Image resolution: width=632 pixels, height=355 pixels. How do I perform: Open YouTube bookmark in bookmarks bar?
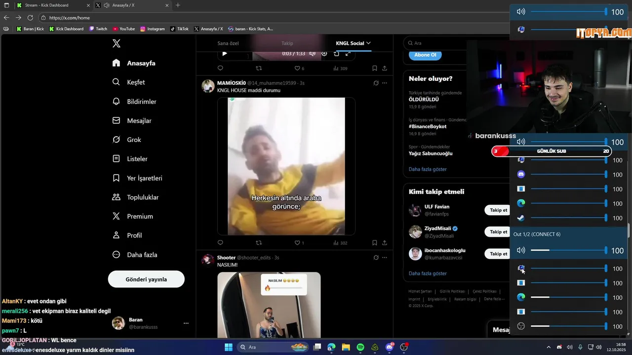pos(124,29)
